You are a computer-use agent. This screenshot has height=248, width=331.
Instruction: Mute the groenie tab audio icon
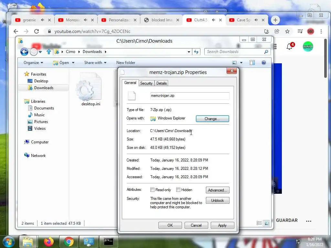pos(43,20)
